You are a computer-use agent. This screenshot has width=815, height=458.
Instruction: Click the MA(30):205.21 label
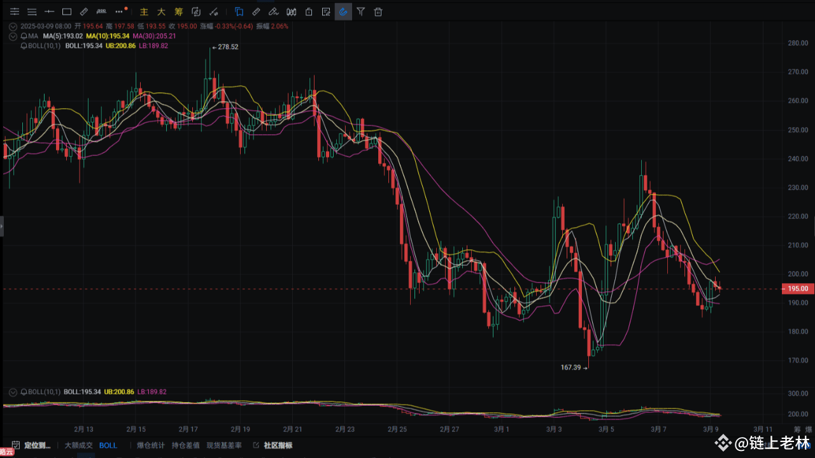point(154,36)
